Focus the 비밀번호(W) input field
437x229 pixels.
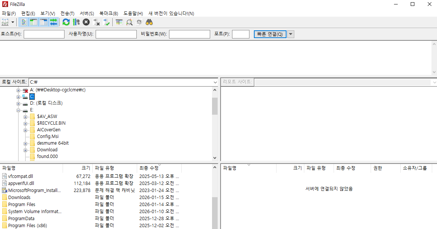tap(189, 34)
